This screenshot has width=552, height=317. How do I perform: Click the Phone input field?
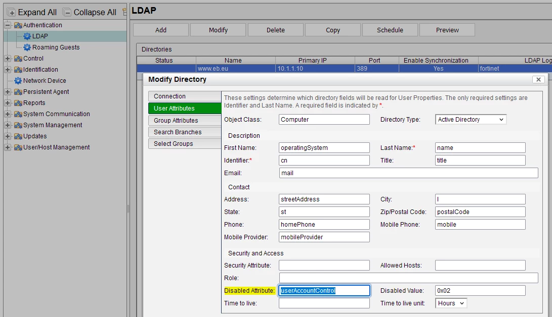click(324, 225)
